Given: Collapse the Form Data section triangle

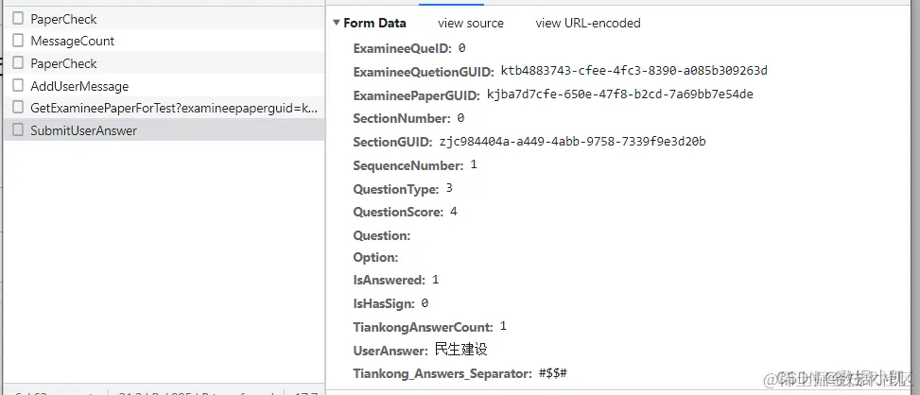Looking at the screenshot, I should [337, 23].
